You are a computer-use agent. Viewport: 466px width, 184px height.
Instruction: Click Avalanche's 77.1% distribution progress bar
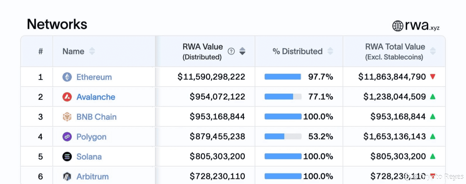click(x=283, y=97)
